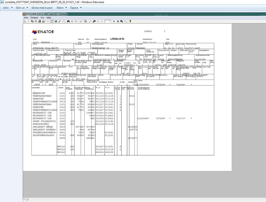Screen dimensions: 266x202
Task: Click the pen edit icon in toolbar
Action: (60, 21)
